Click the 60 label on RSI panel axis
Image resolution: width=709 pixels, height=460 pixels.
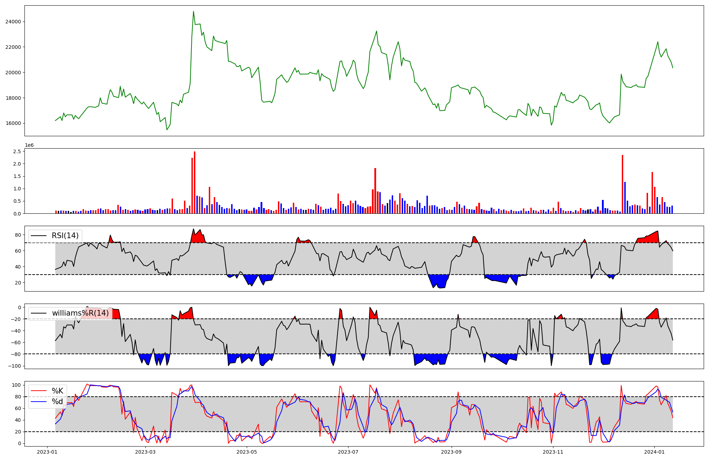[18, 251]
